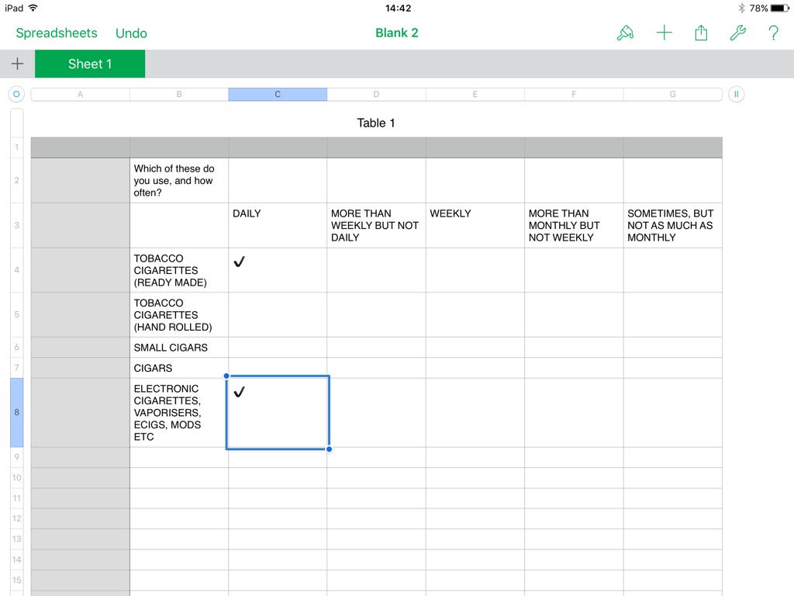The height and width of the screenshot is (596, 794).
Task: Select the WEEKLY header cell
Action: tap(475, 225)
